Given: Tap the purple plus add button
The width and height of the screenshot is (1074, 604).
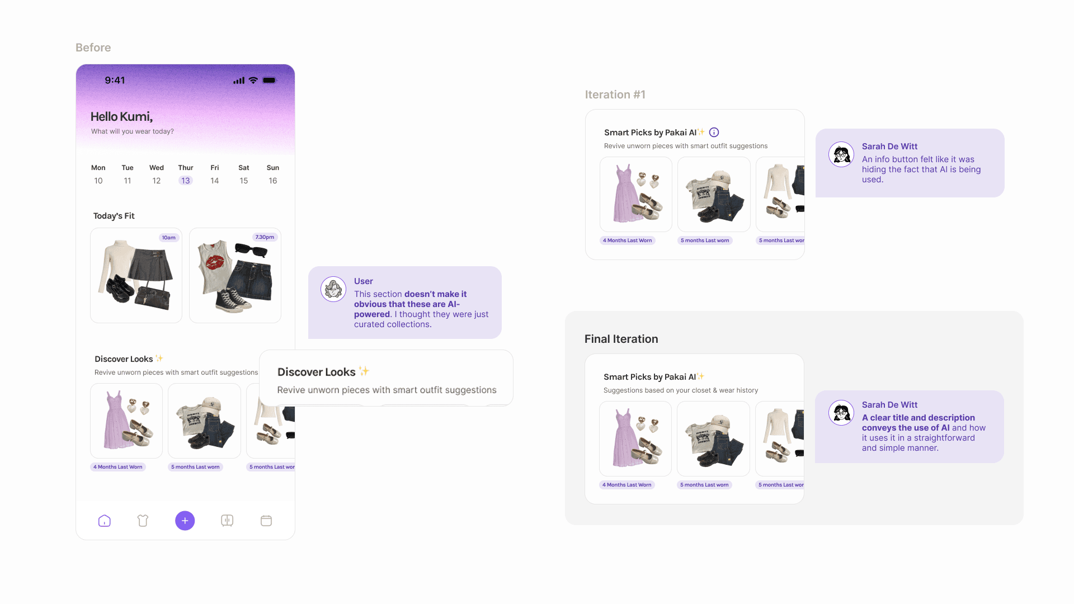Looking at the screenshot, I should (x=185, y=521).
